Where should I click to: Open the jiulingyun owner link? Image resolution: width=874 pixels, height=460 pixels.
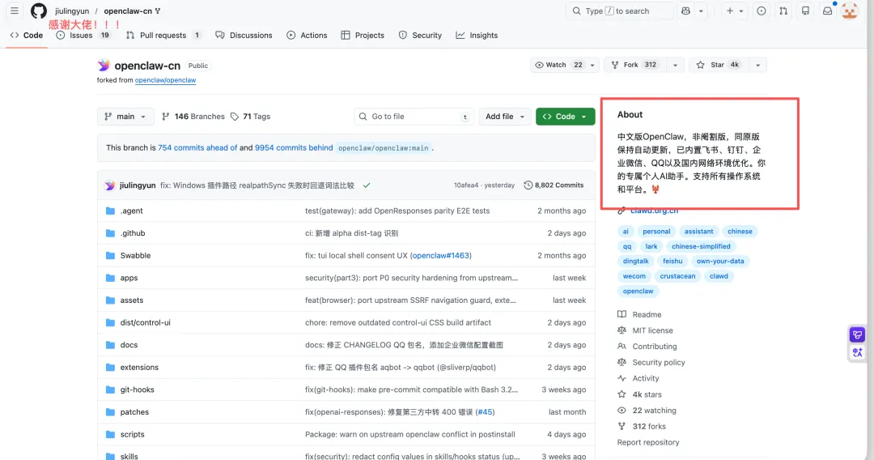72,11
